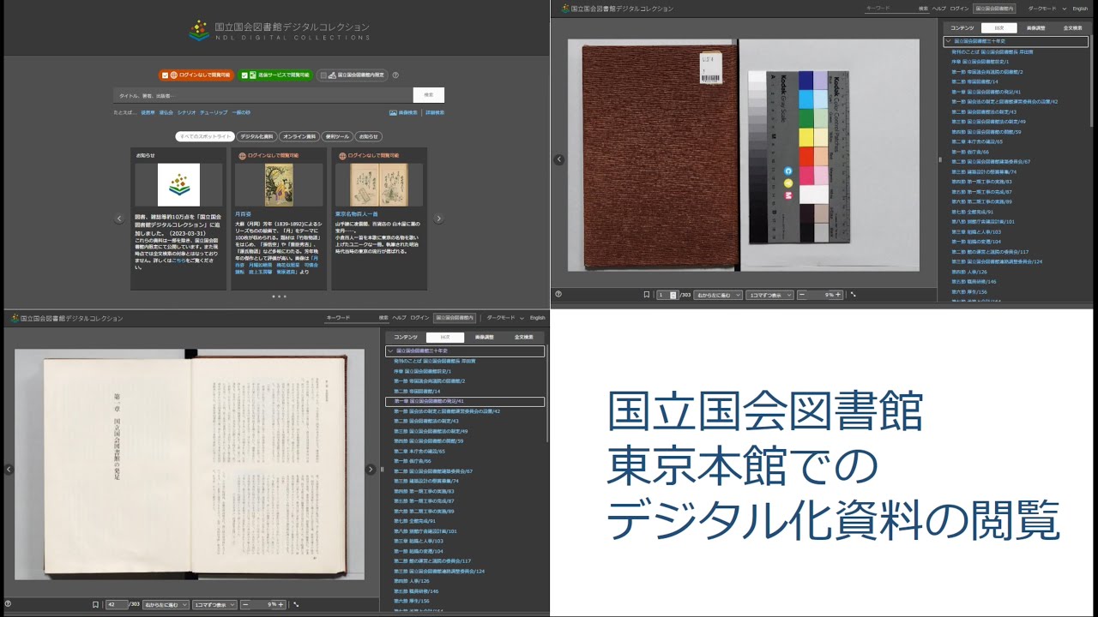Select the オンライン資料 filter pill
This screenshot has height=617, width=1098.
point(299,136)
